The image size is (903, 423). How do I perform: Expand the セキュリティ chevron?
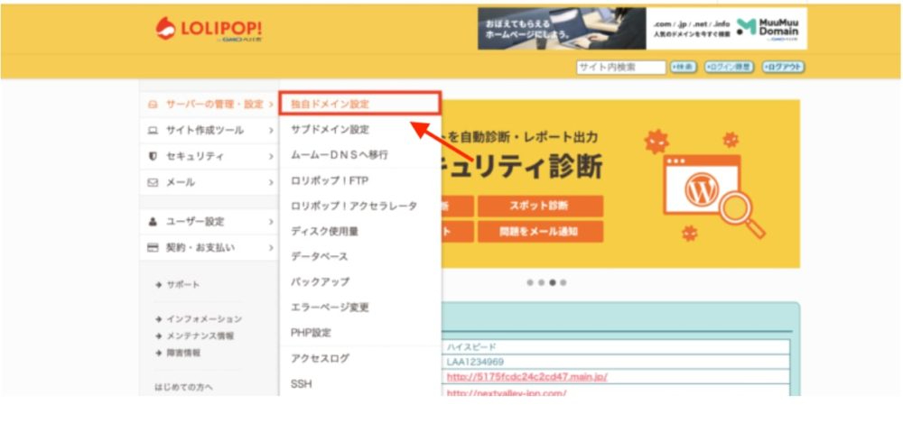[x=271, y=157]
